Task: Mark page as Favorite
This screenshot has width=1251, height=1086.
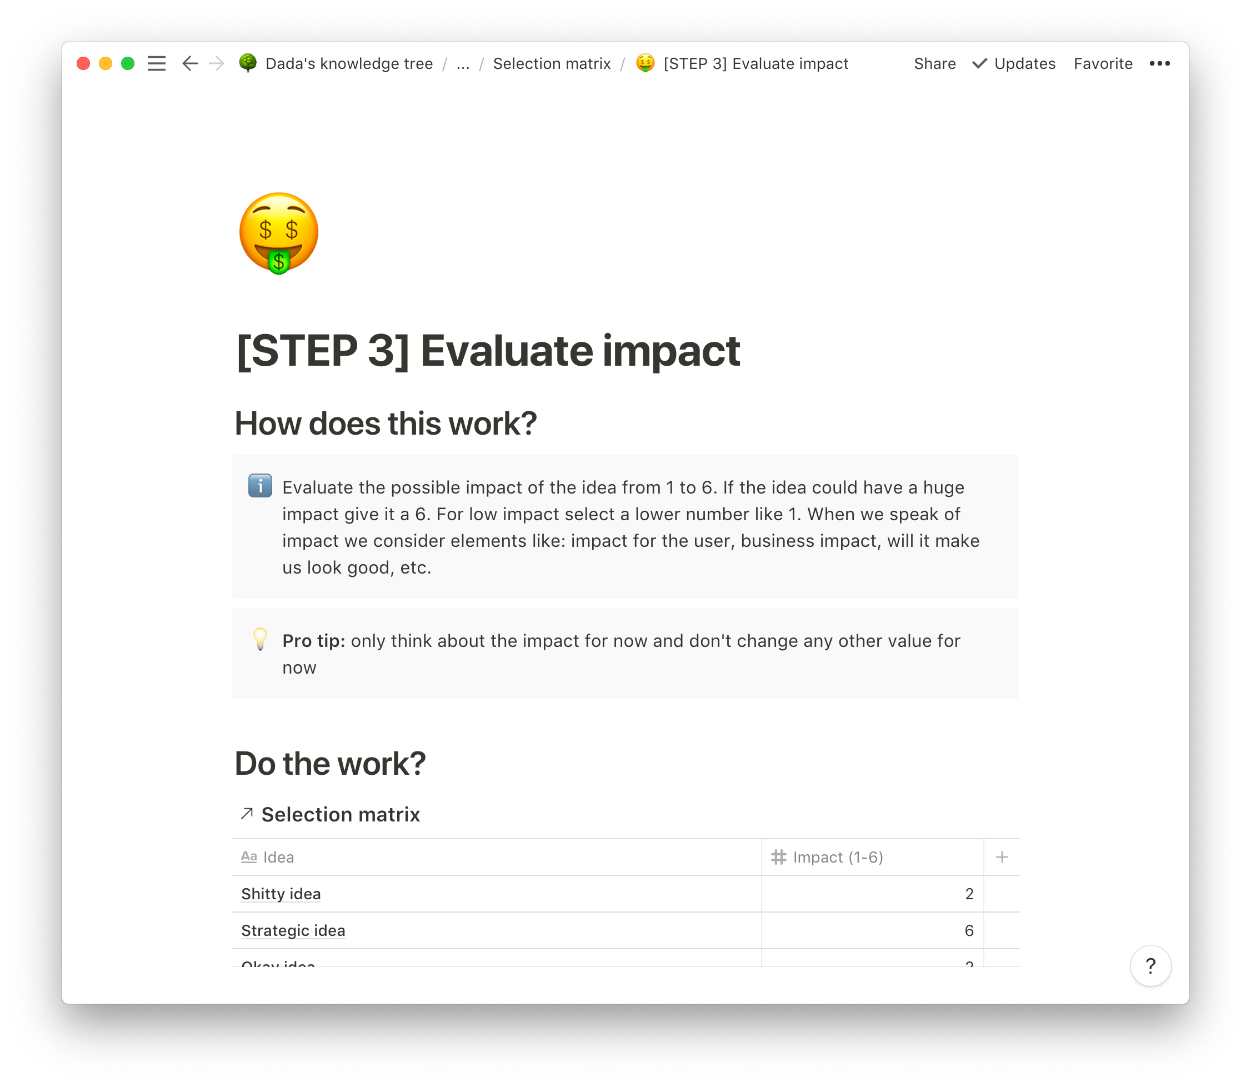Action: 1103,63
